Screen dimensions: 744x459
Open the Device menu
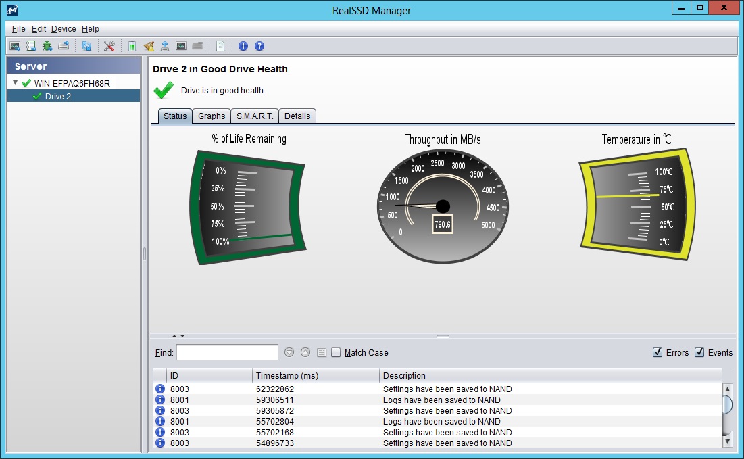click(64, 29)
